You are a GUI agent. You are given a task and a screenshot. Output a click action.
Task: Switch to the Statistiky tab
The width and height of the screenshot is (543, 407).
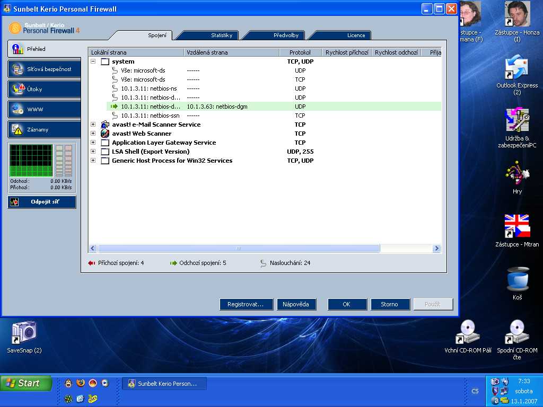[x=222, y=36]
